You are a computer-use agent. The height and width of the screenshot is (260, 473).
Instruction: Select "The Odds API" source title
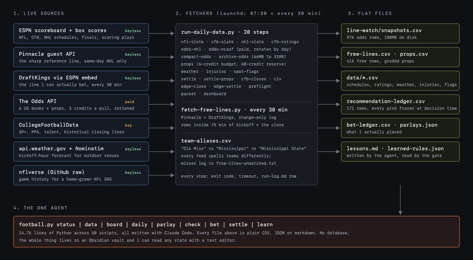(x=38, y=101)
